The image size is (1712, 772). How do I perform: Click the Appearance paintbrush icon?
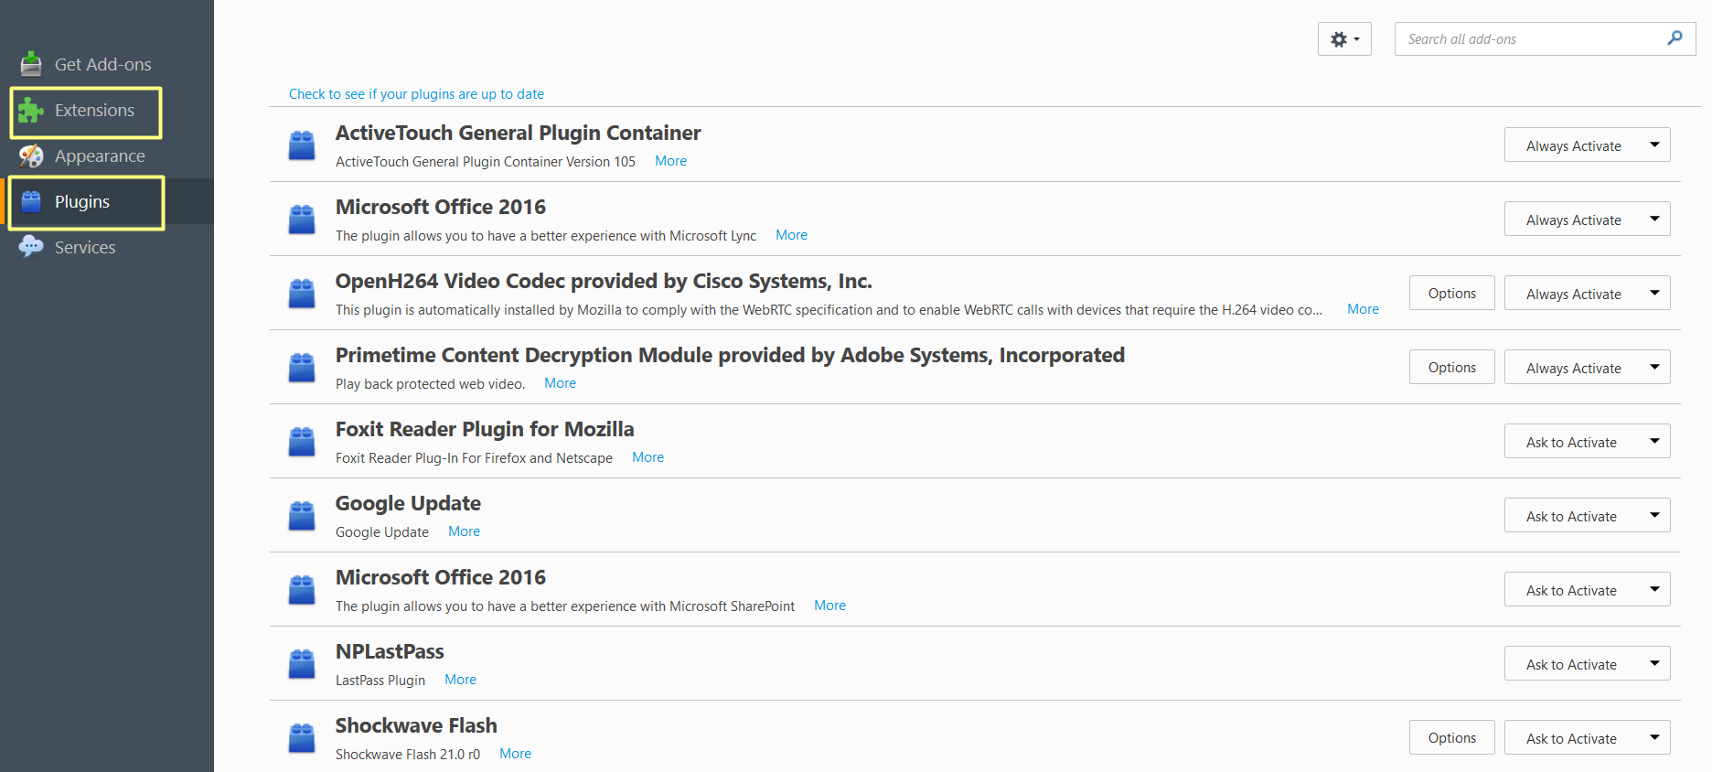click(31, 156)
